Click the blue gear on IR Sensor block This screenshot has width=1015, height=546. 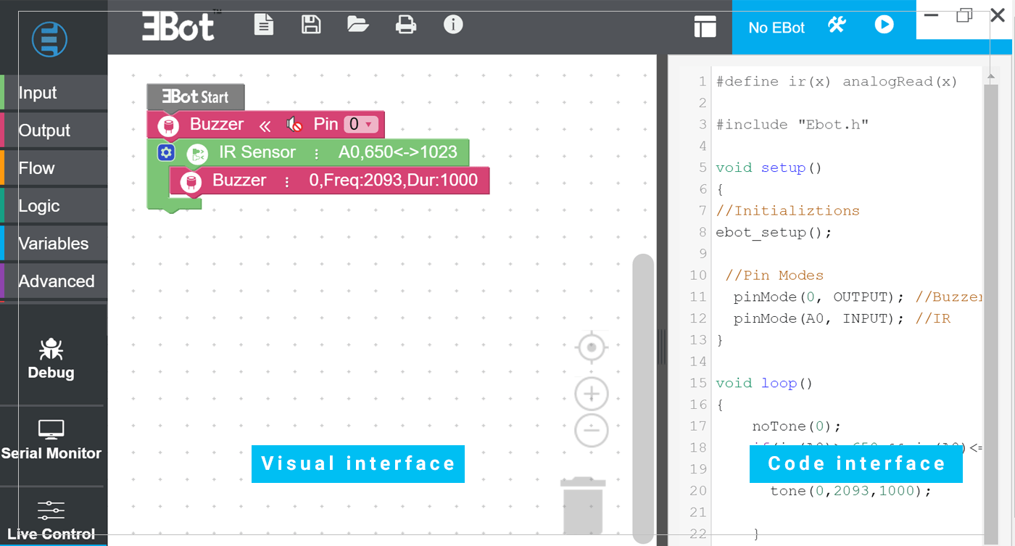166,152
